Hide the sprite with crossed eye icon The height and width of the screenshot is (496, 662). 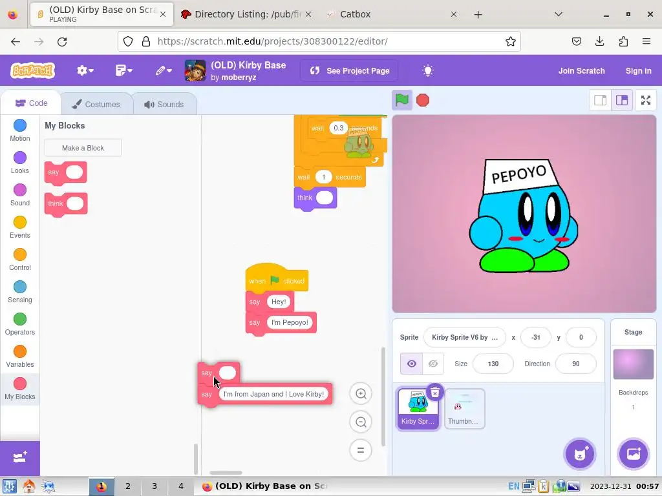(x=432, y=364)
